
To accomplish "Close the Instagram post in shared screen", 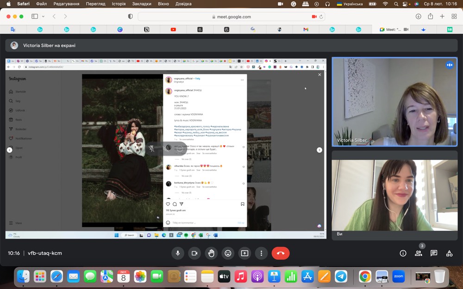I will click(x=319, y=74).
